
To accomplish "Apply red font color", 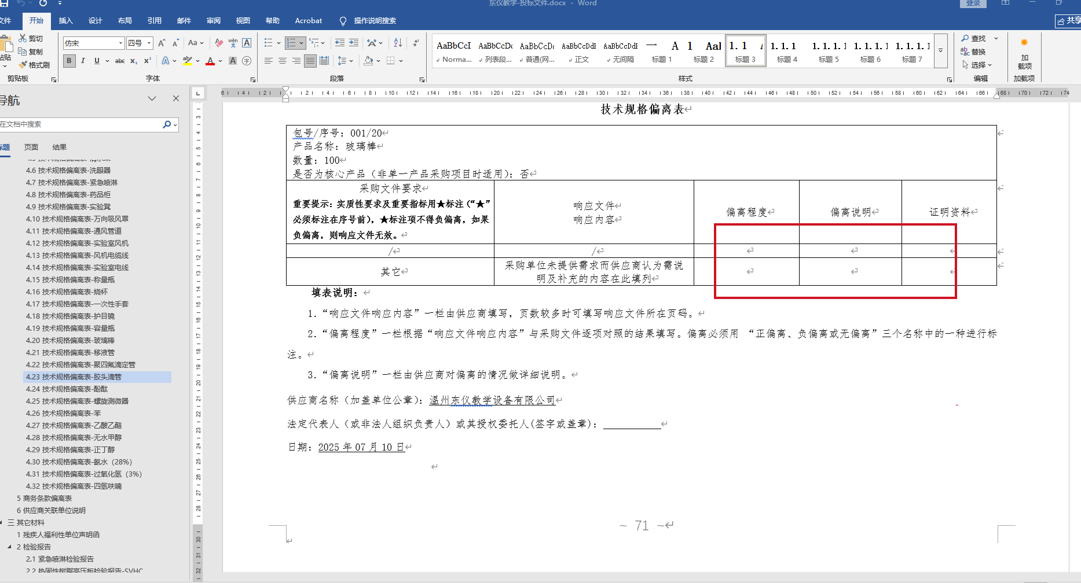I will tap(210, 61).
